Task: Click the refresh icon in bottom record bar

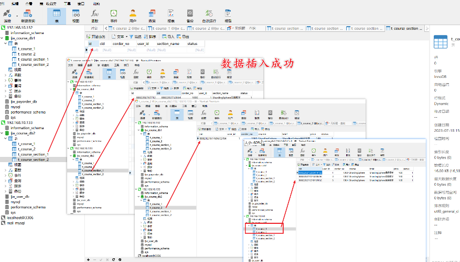Action: coord(113,259)
